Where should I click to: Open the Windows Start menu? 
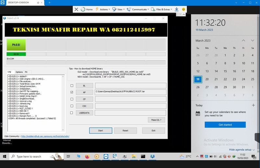click(x=5, y=156)
